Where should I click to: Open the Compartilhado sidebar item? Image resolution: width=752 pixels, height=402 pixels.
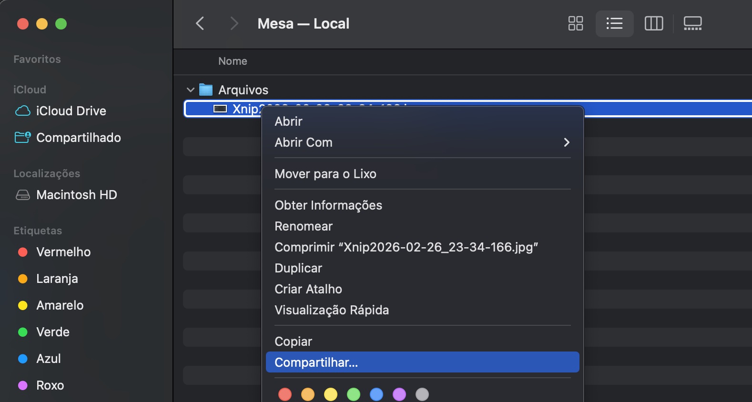[79, 138]
